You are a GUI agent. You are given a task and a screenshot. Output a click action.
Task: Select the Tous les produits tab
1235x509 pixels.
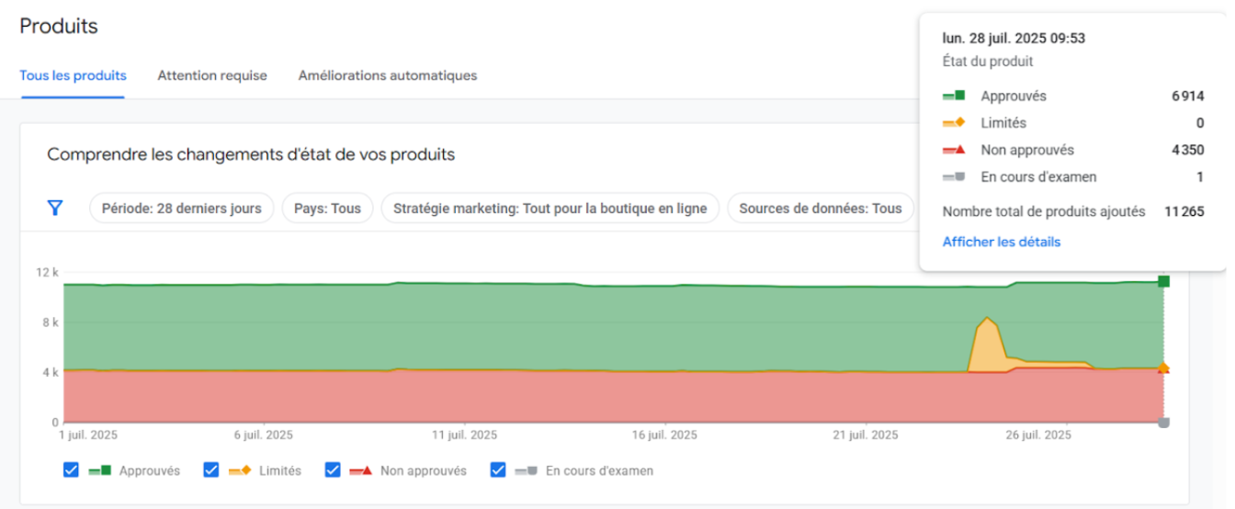point(73,75)
